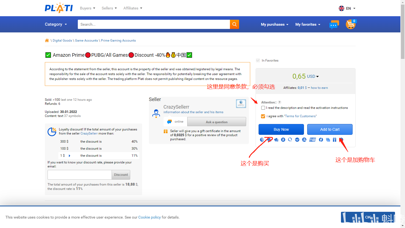This screenshot has height=228, width=405.
Task: Click the online chat status icon
Action: pos(169,122)
